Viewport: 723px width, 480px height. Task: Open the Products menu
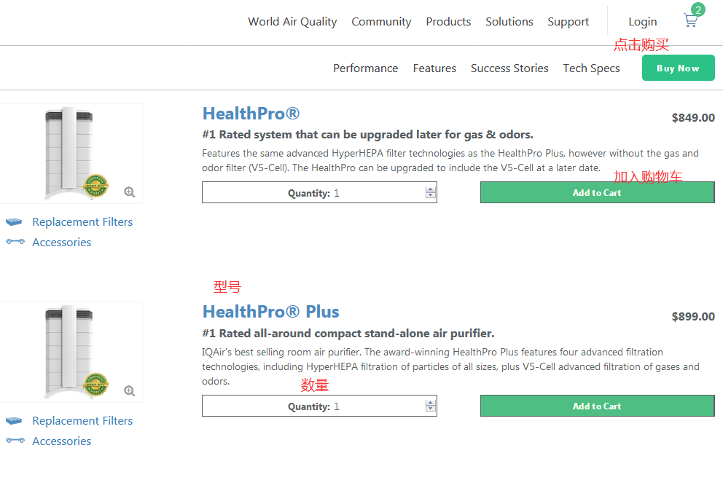(448, 22)
